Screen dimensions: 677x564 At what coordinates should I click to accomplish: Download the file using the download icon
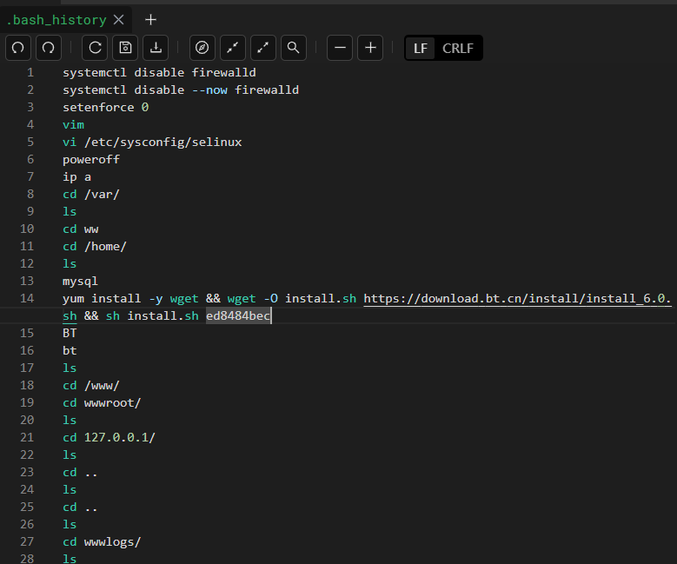(156, 48)
